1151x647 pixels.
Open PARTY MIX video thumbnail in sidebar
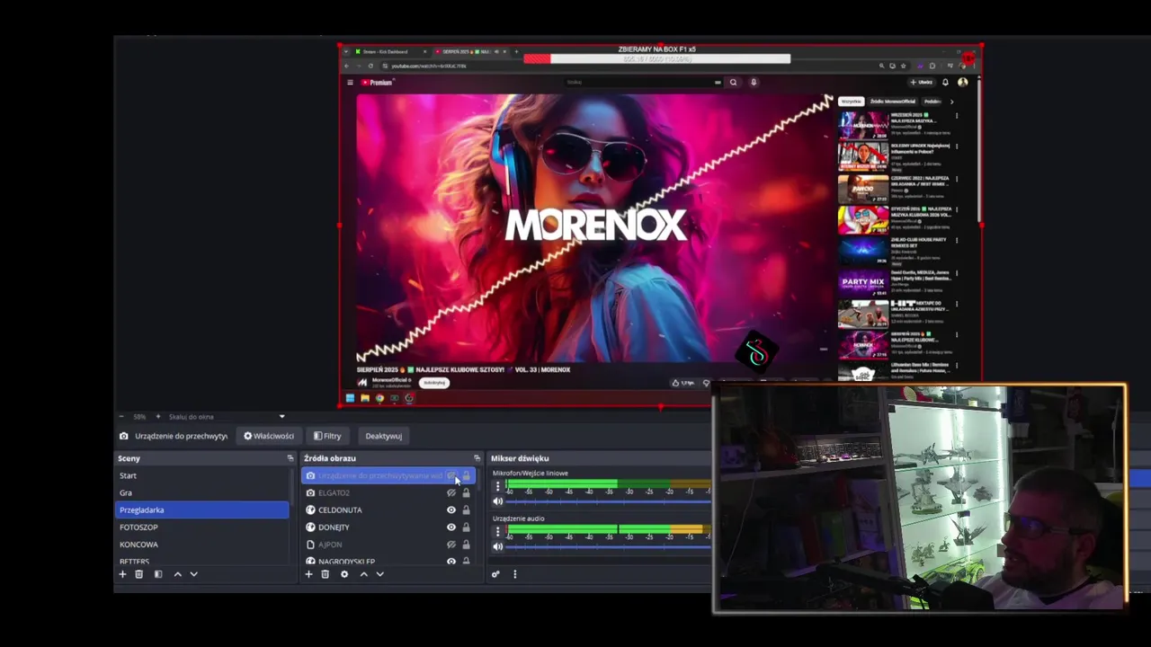pos(863,282)
